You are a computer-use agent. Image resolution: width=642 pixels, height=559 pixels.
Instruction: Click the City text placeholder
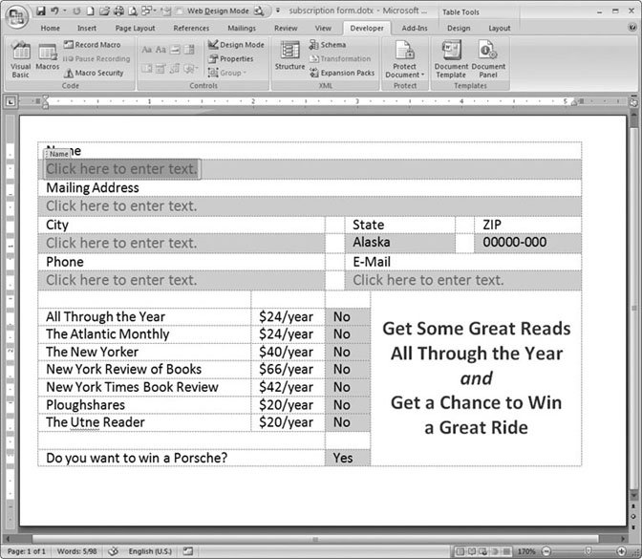tap(121, 243)
